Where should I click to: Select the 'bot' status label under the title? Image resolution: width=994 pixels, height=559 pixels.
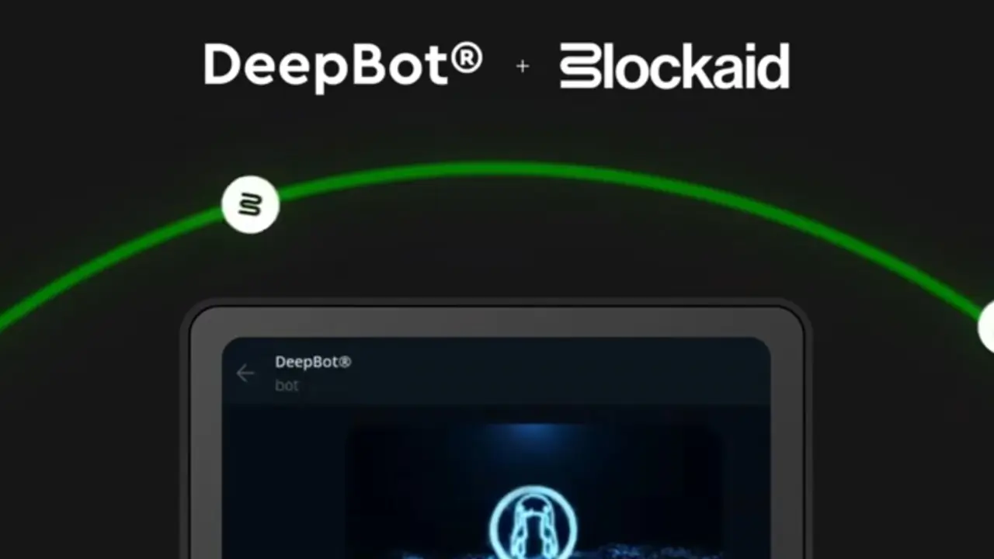tap(287, 385)
